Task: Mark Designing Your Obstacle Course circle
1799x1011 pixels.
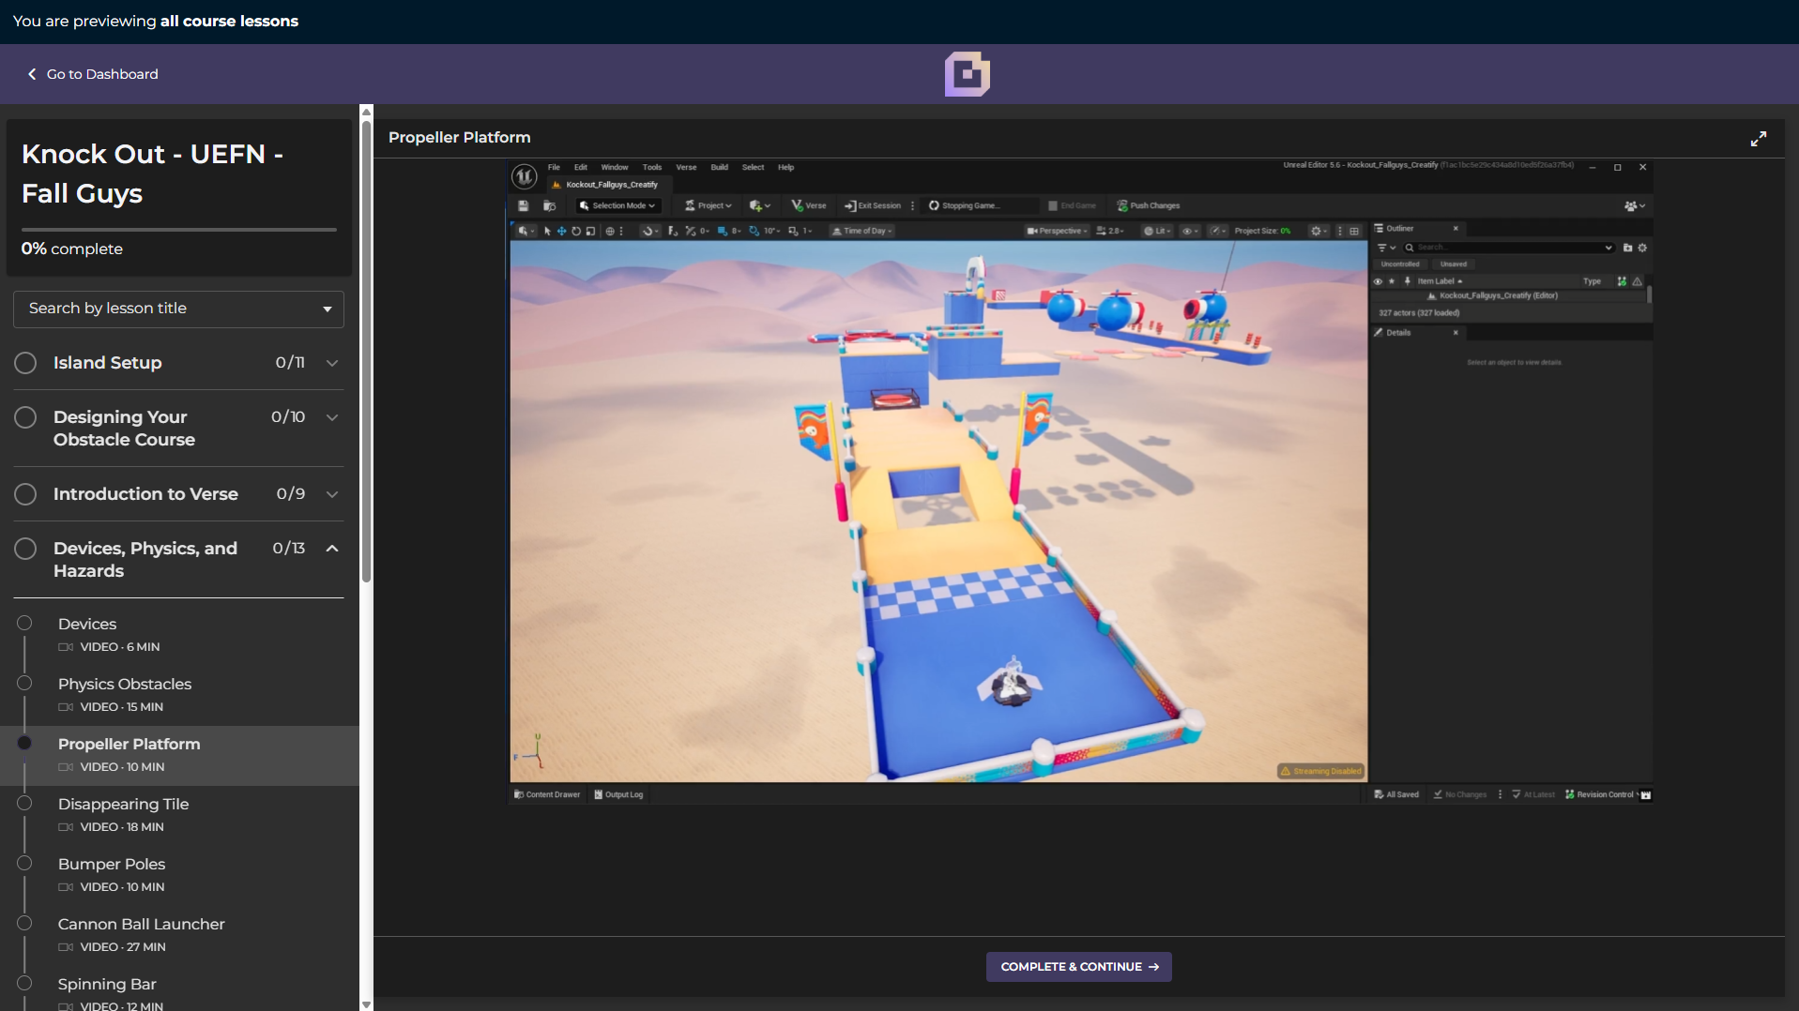Action: (25, 417)
